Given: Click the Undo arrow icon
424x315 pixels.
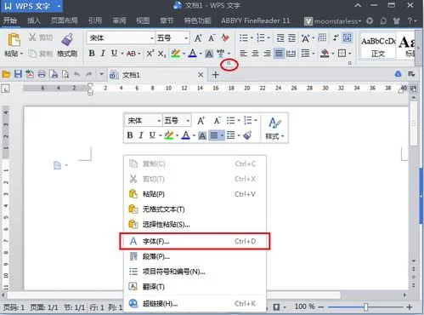Looking at the screenshot, I should point(76,74).
